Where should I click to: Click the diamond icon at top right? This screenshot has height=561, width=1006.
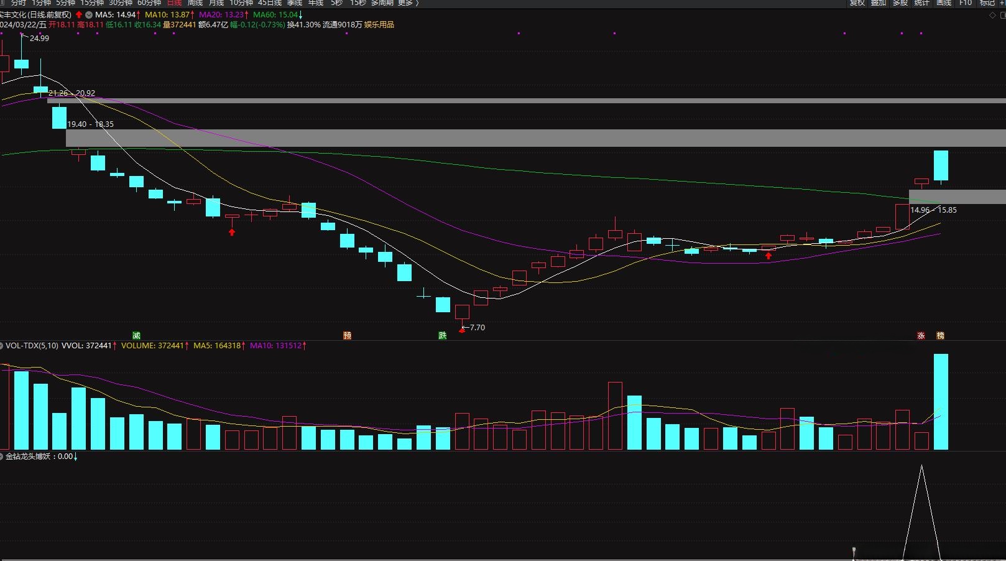pos(992,16)
